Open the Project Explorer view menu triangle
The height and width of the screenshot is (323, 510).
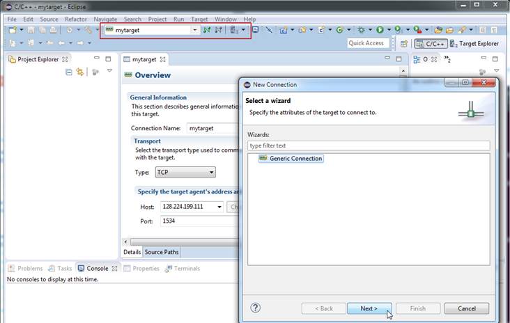click(109, 71)
